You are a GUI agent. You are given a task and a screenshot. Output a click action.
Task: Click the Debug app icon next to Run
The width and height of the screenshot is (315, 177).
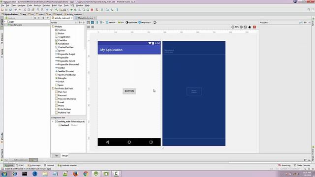click(x=75, y=10)
